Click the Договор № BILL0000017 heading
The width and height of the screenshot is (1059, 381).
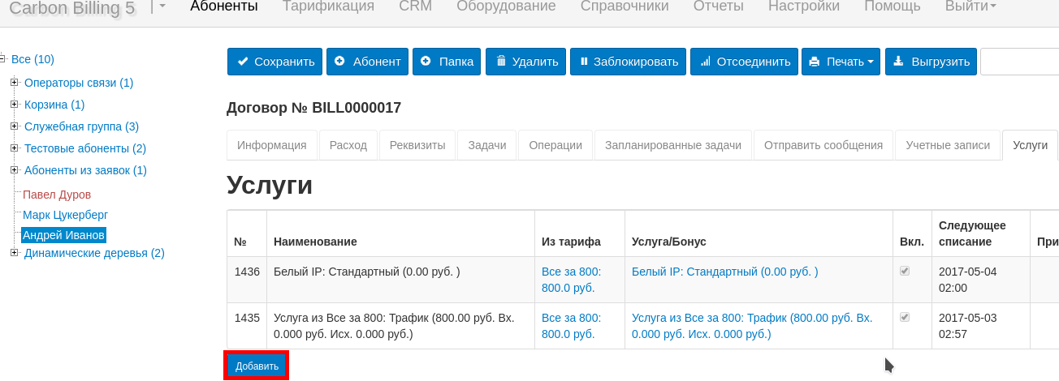click(313, 108)
